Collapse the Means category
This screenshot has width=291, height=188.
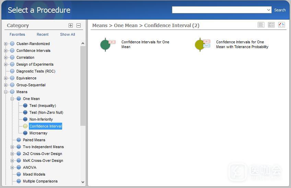[6, 92]
